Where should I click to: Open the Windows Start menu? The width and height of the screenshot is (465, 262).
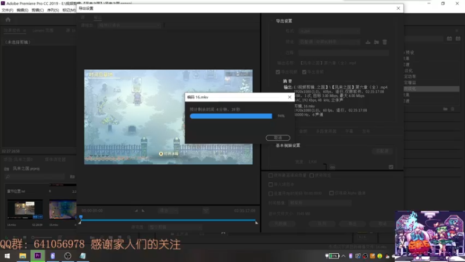click(x=8, y=256)
